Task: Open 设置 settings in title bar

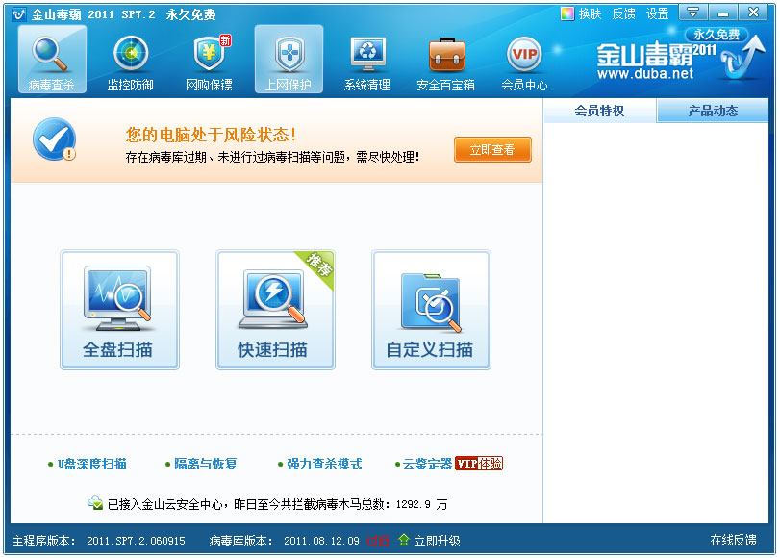Action: coord(657,13)
